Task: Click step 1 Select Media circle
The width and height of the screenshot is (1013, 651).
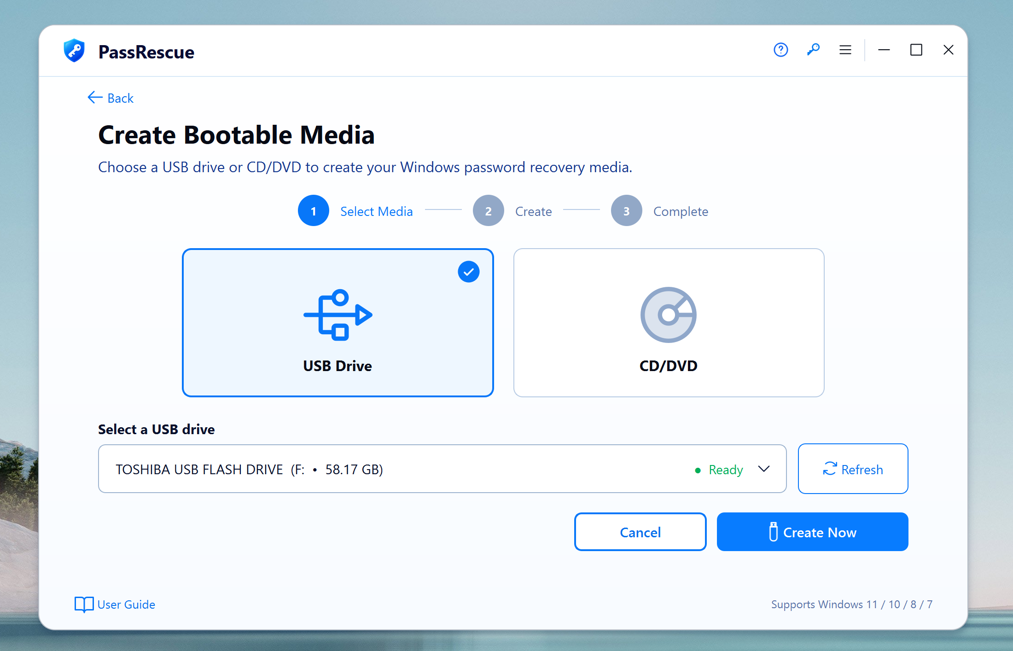Action: (x=314, y=211)
